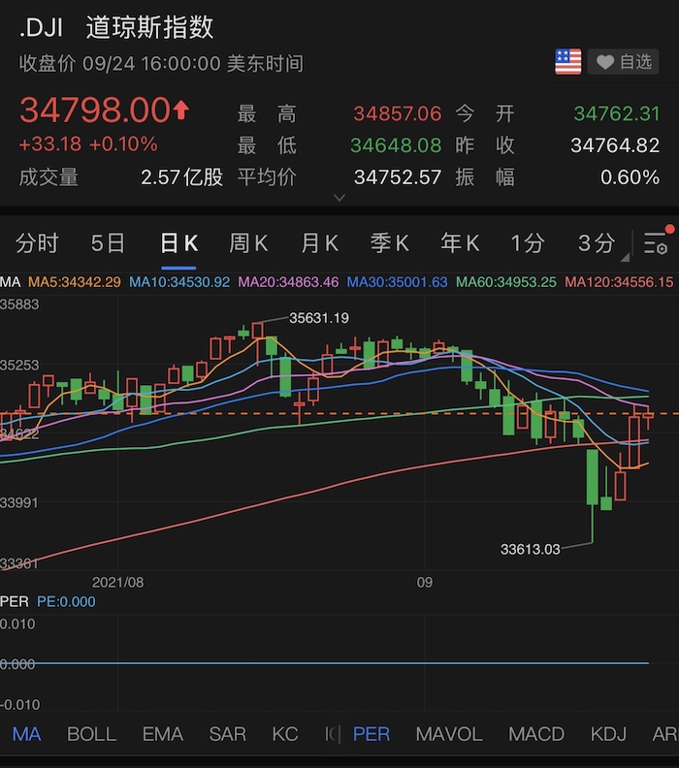The image size is (679, 768).
Task: Select the 日K daily candlestick tab
Action: (178, 243)
